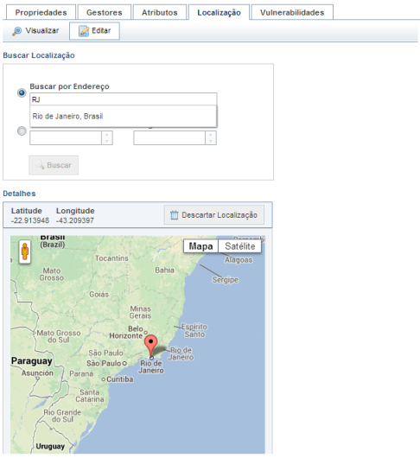Decrease the left coordinate with down arrow

tap(107, 141)
